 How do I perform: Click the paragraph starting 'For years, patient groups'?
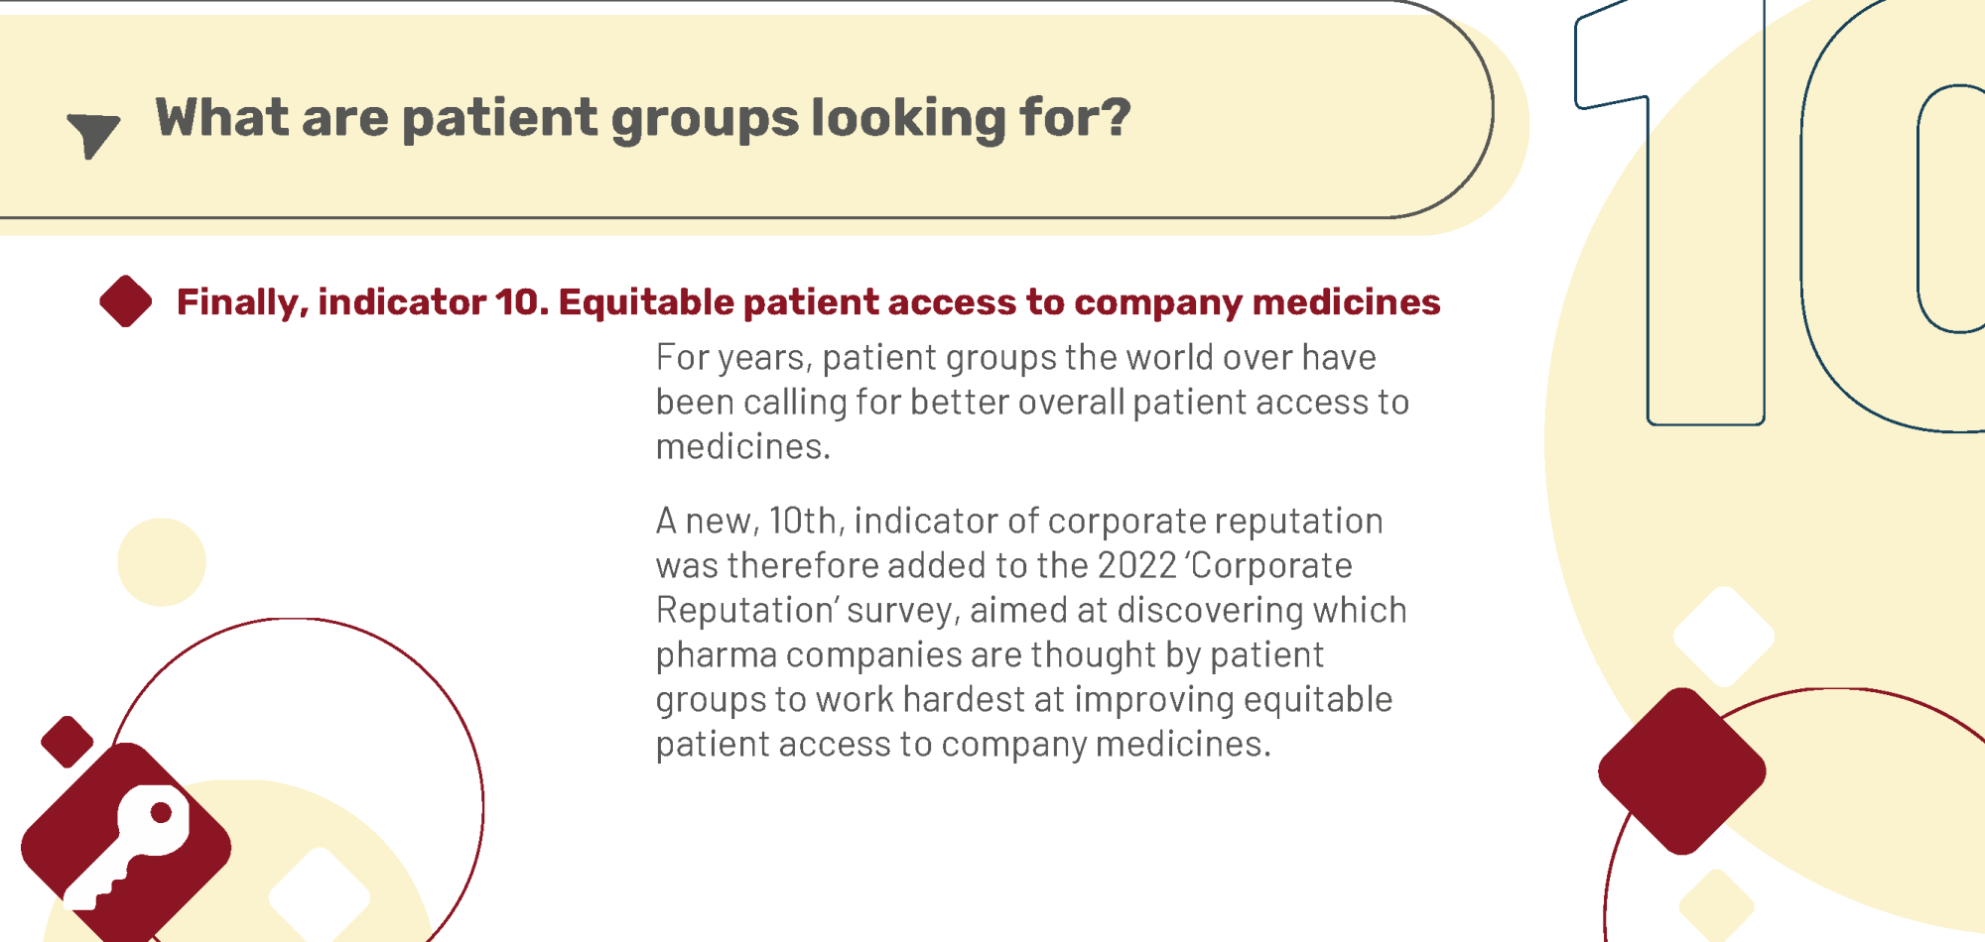[x=1032, y=402]
